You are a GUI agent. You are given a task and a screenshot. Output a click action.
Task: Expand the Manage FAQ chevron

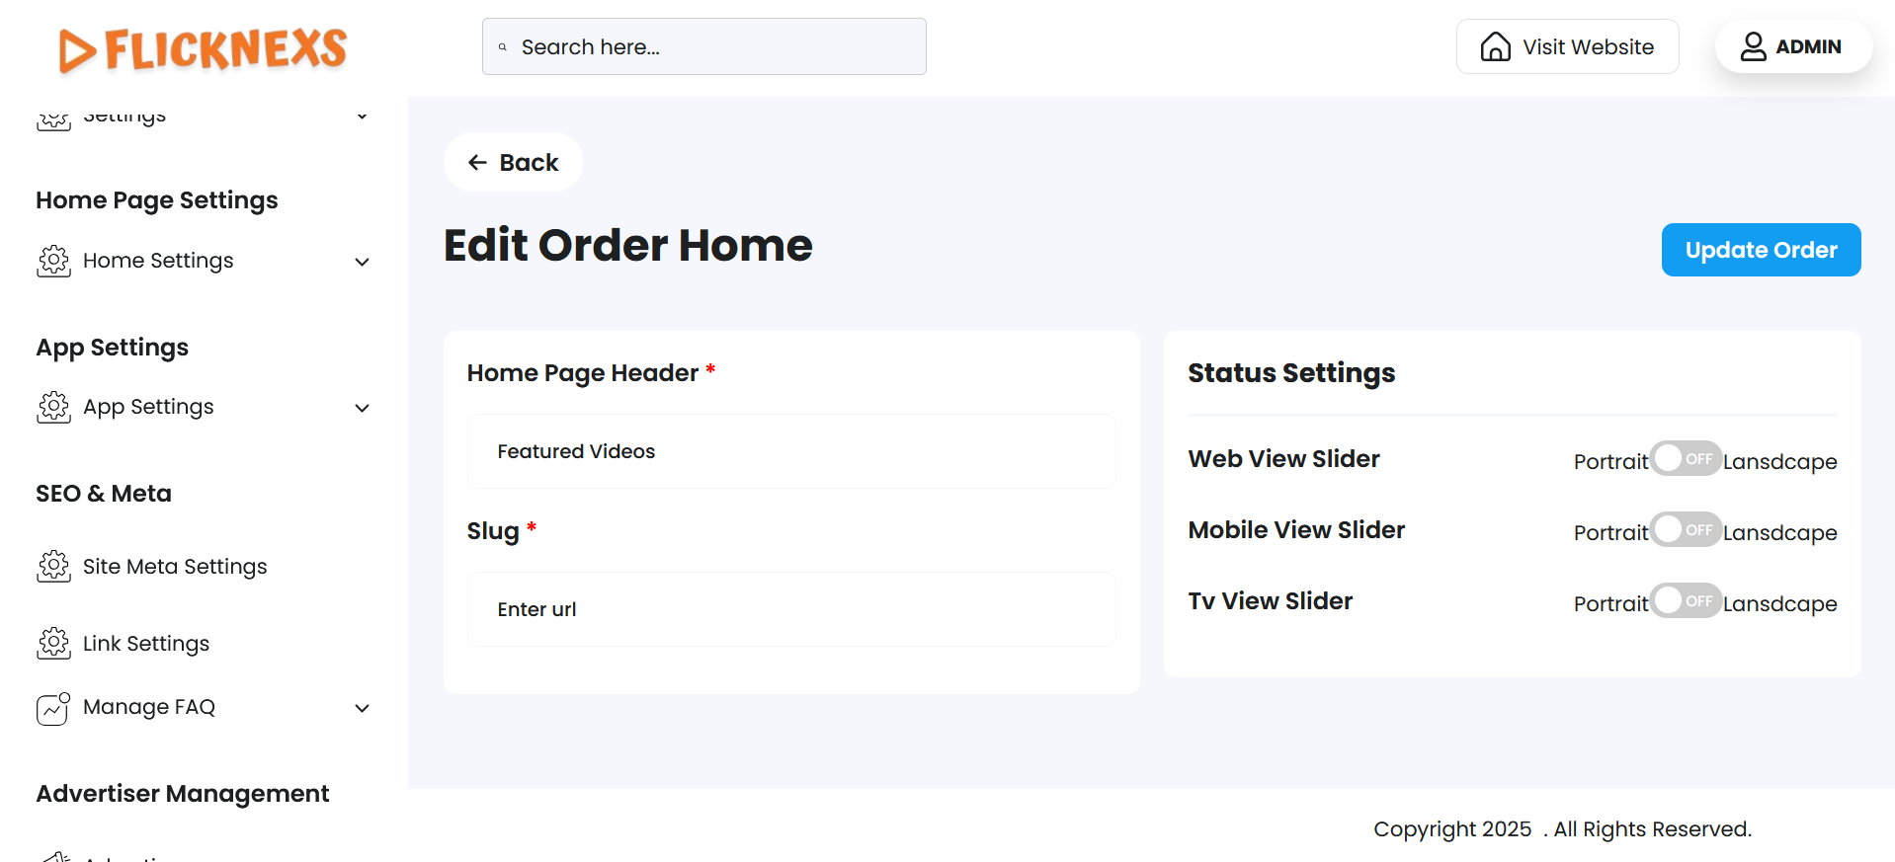(x=363, y=708)
